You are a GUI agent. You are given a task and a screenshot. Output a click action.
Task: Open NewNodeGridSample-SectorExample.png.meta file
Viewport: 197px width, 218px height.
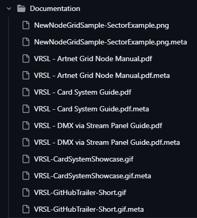pos(111,42)
